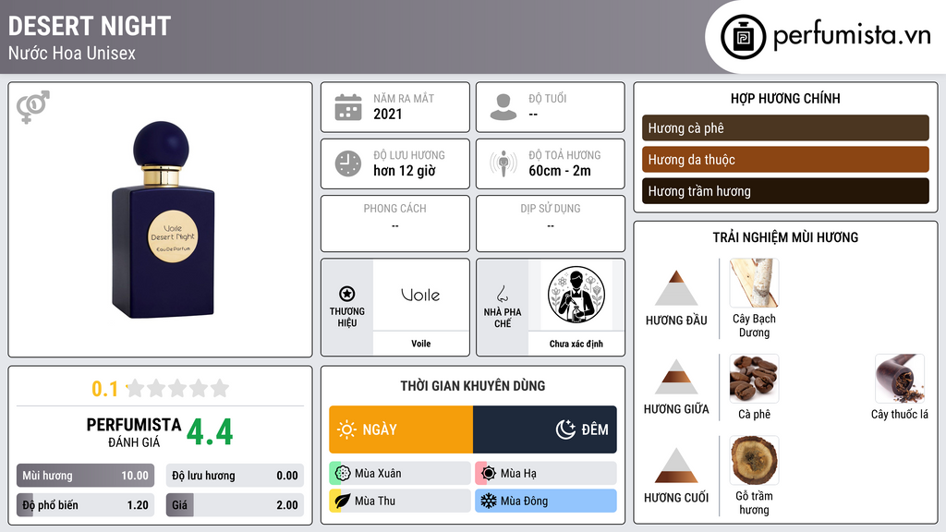Click the Cây thuốc lá note label
The width and height of the screenshot is (946, 532).
tap(900, 415)
